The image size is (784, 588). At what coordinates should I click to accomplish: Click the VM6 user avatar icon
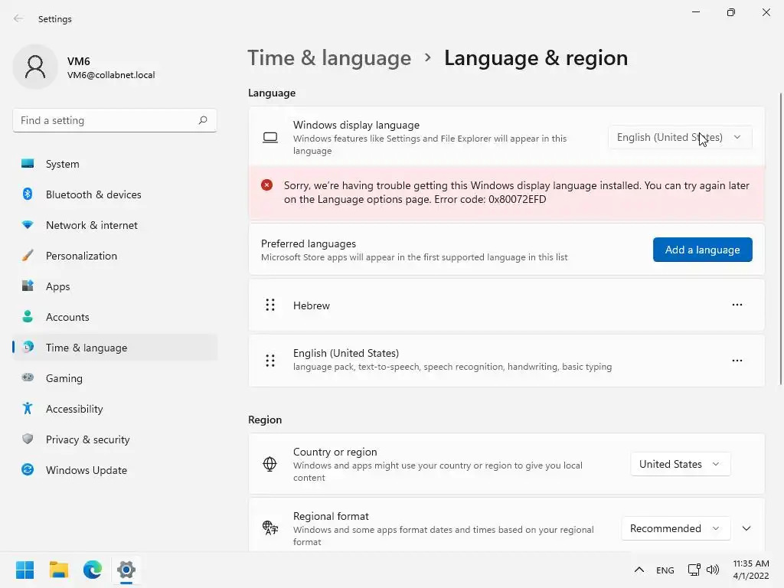[35, 67]
